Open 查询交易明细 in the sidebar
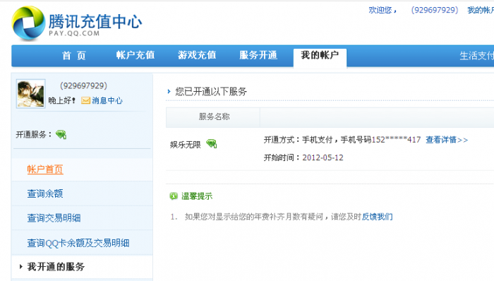This screenshot has width=494, height=281. (x=54, y=218)
